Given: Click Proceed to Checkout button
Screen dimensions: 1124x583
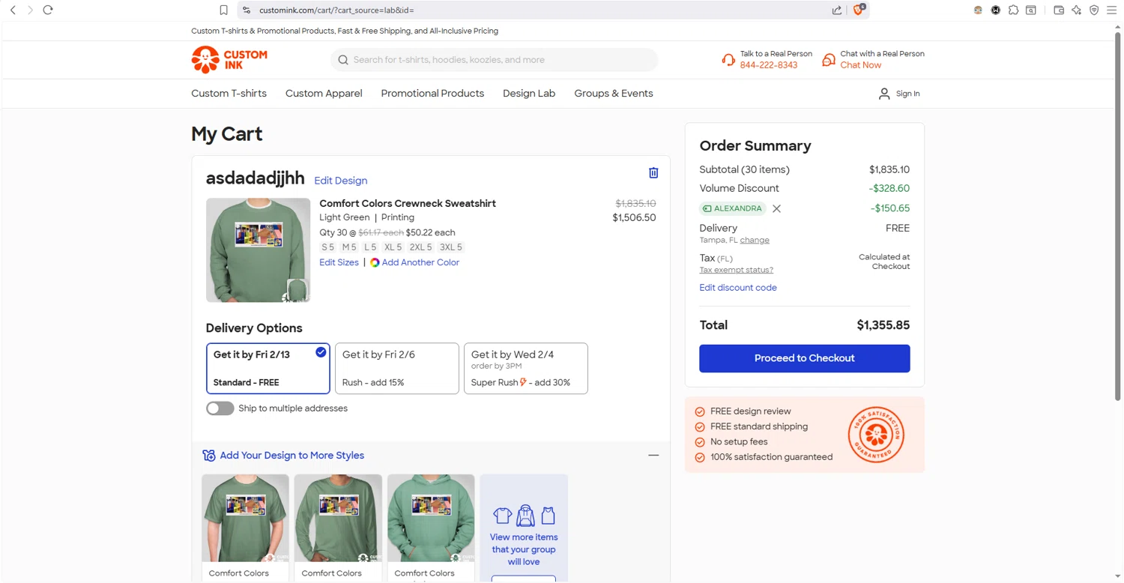Looking at the screenshot, I should 804,358.
